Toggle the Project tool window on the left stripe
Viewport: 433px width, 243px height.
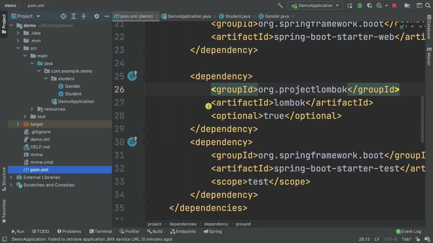pyautogui.click(x=4, y=24)
